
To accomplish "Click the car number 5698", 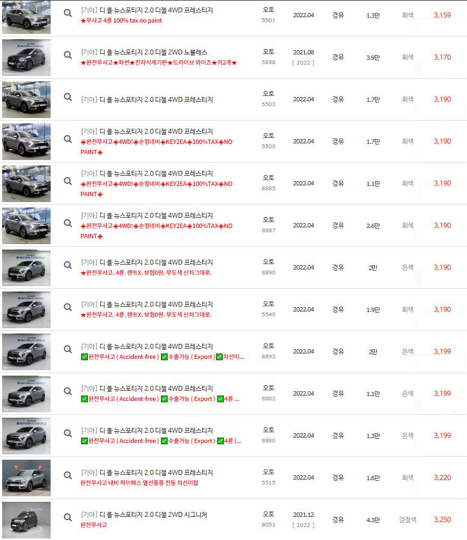I will click(268, 63).
